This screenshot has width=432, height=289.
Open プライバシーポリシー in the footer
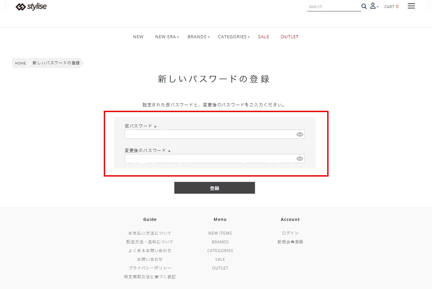150,268
